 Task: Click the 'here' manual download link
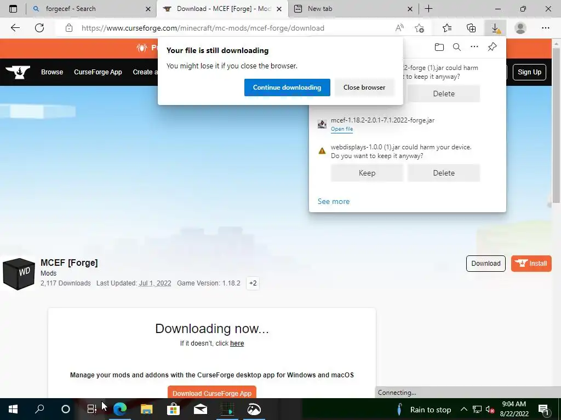coord(237,343)
